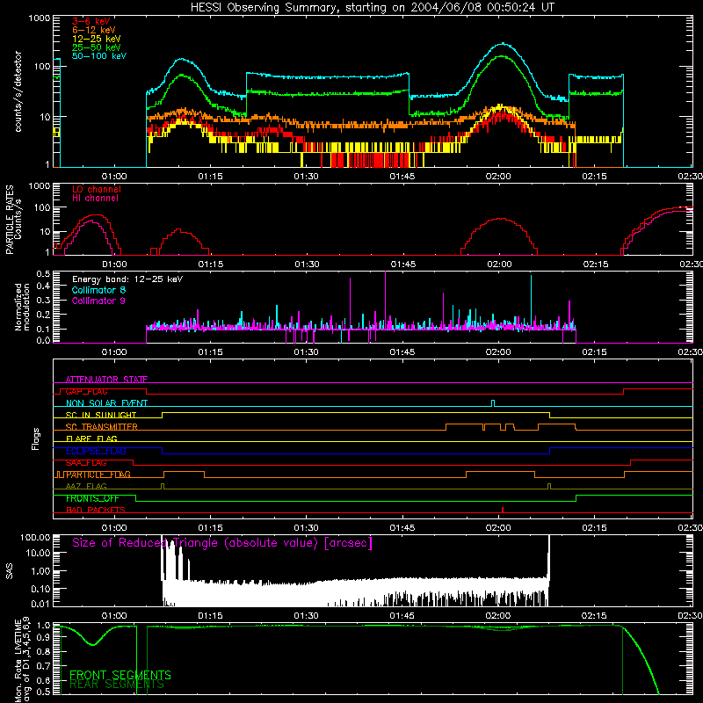703x703 pixels.
Task: Click the 01:30 tick label under the counts panel
Action: [306, 177]
